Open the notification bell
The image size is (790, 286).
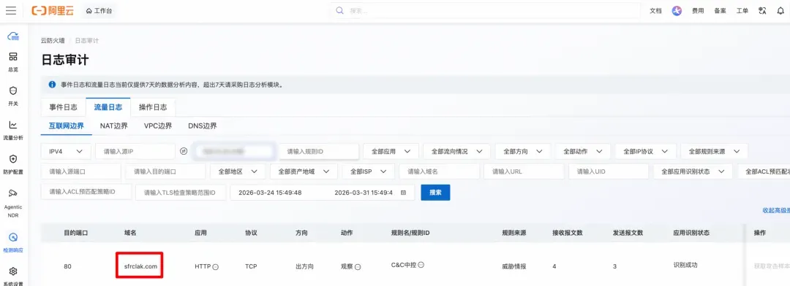(x=780, y=11)
